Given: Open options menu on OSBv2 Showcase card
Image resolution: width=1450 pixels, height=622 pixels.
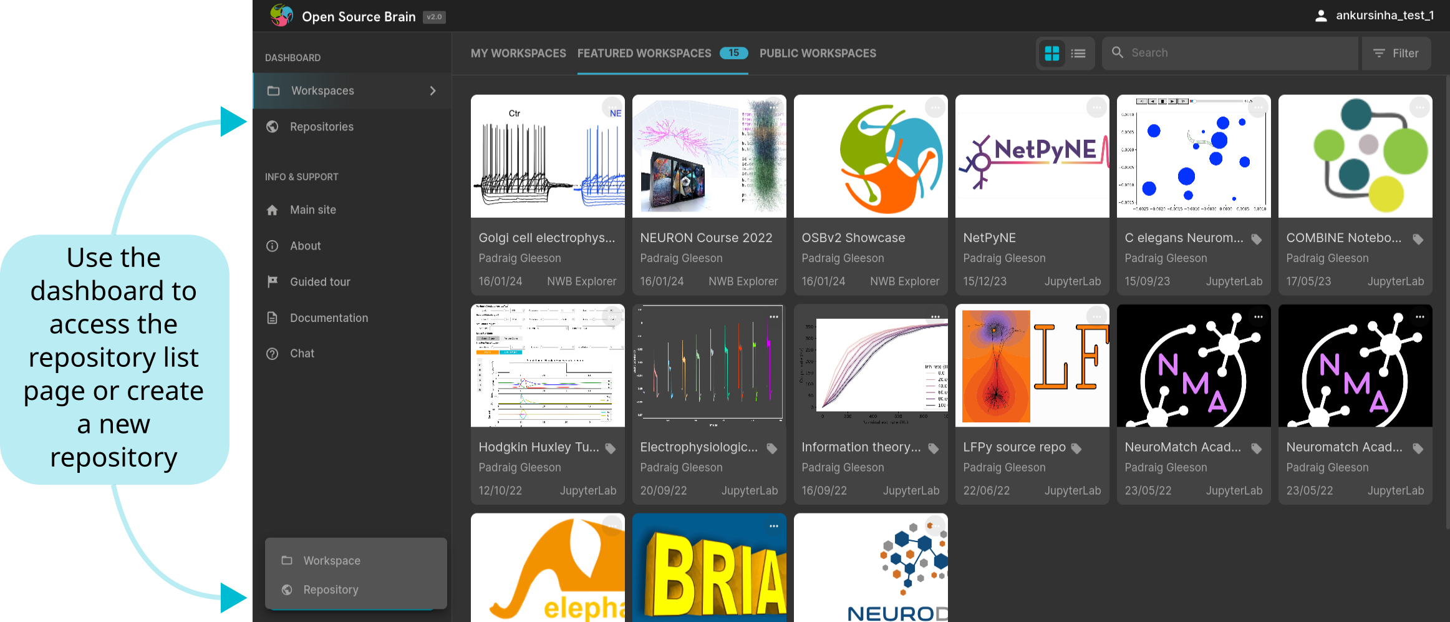Looking at the screenshot, I should (x=935, y=108).
